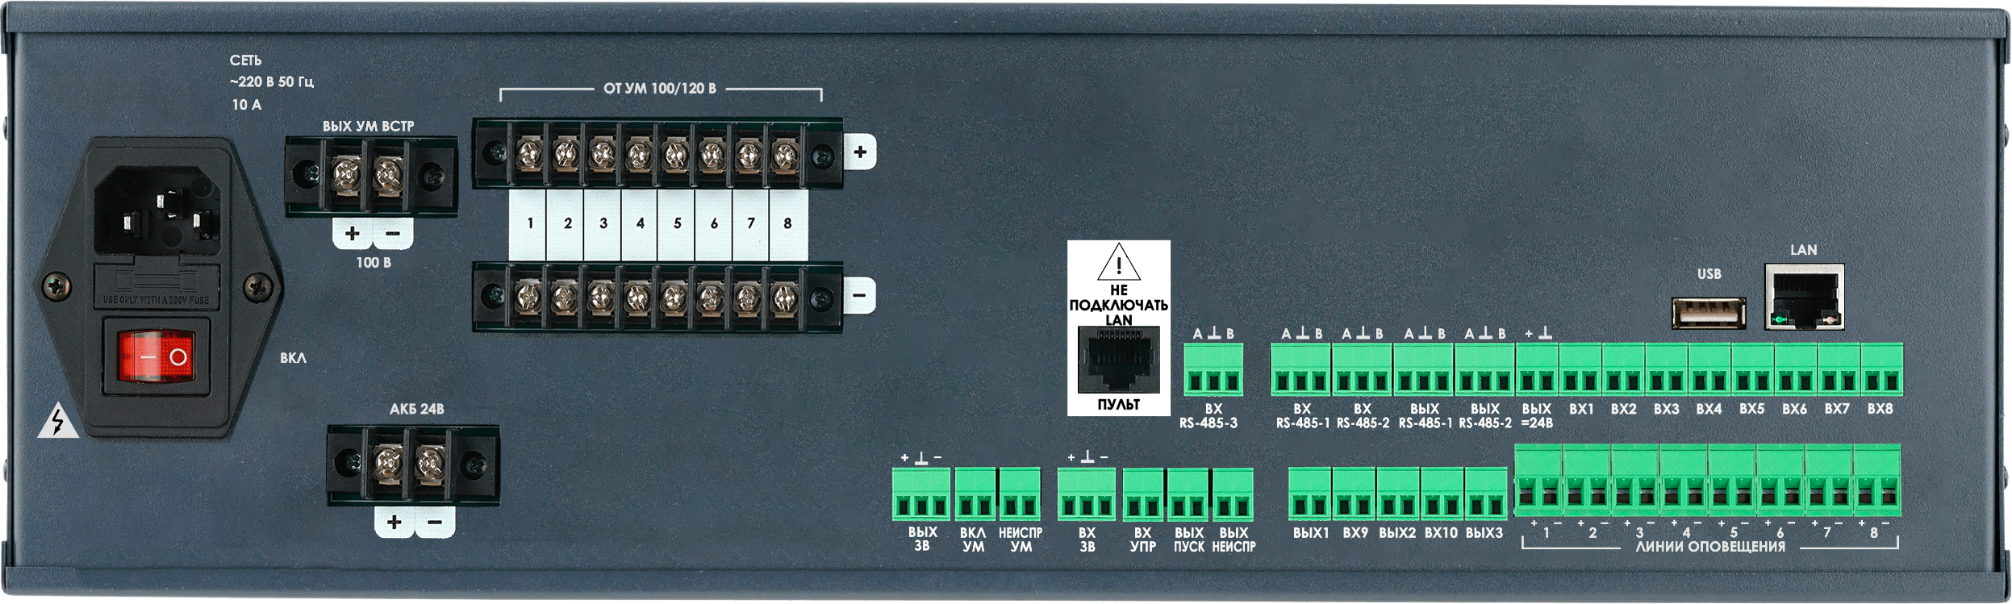The height and width of the screenshot is (604, 2012).
Task: Click line 1 ЛИНИИ ОПОВЕЩЕНИЯ terminal
Action: pyautogui.click(x=1538, y=481)
